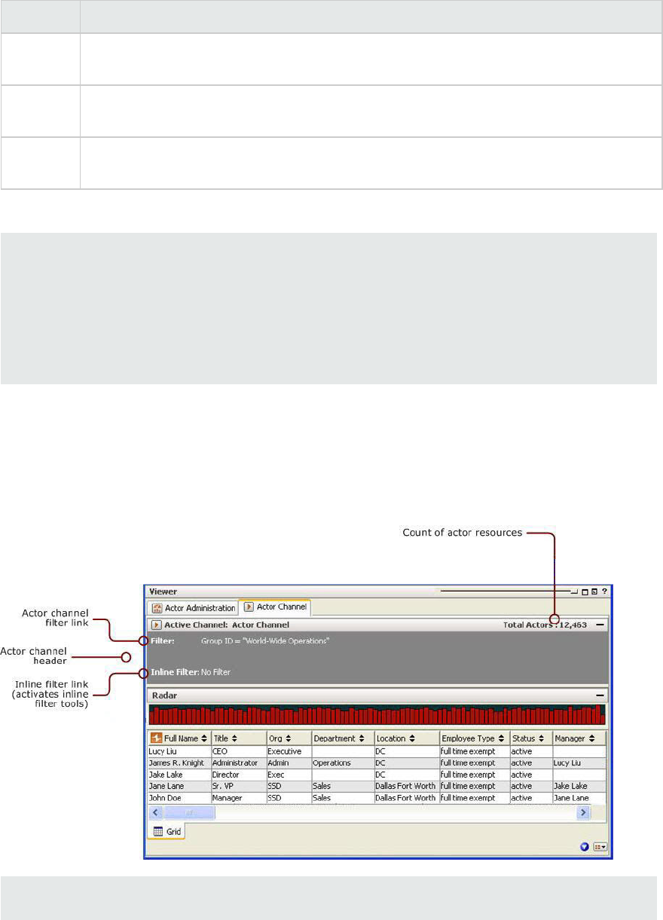This screenshot has height=920, width=663.
Task: Click the globe icon in the Viewer footer
Action: pos(583,847)
